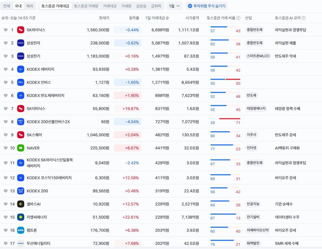
Task: Favorite SK하이닉스 with the heart icon
Action: [x=6, y=30]
